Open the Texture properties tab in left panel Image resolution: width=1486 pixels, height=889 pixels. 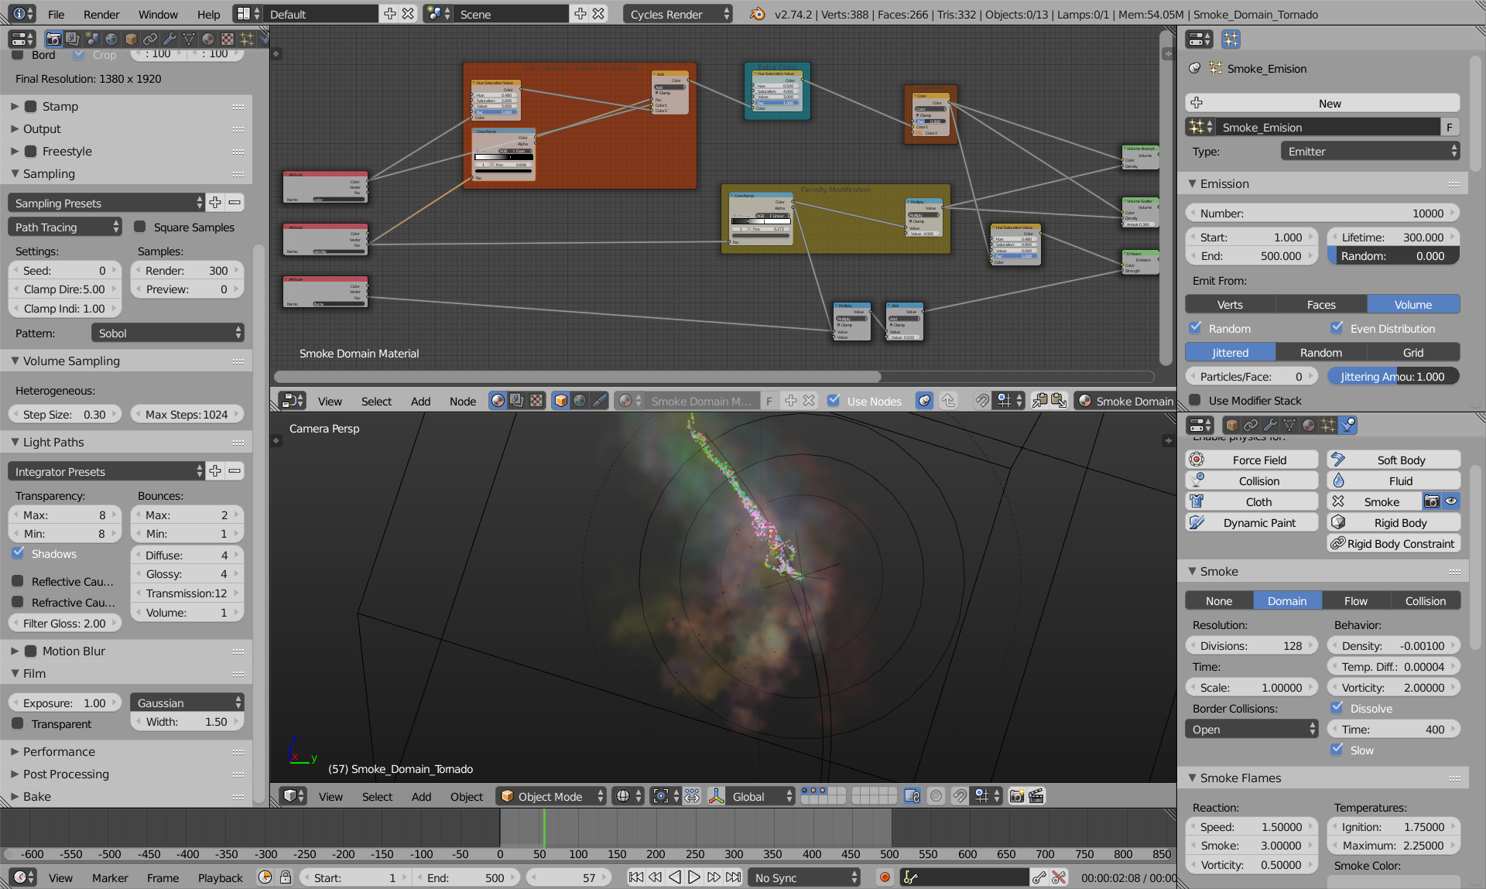pos(228,39)
